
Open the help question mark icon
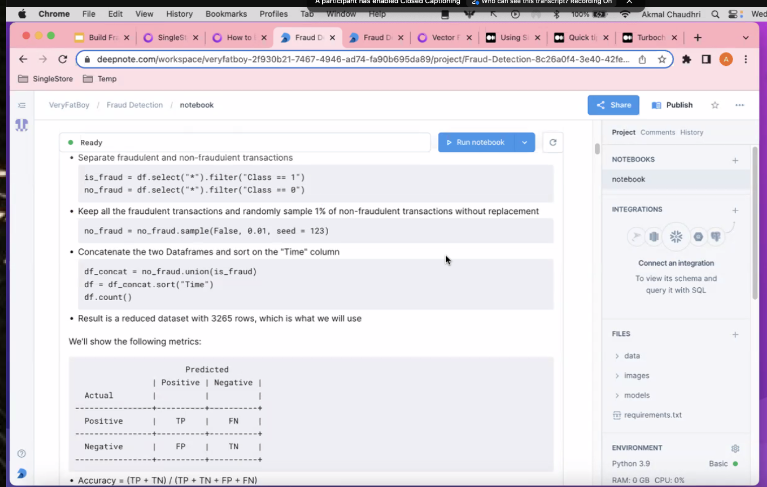(22, 454)
